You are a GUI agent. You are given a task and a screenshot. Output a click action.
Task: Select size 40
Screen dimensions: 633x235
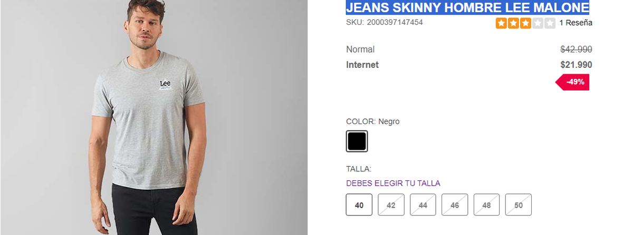point(359,205)
